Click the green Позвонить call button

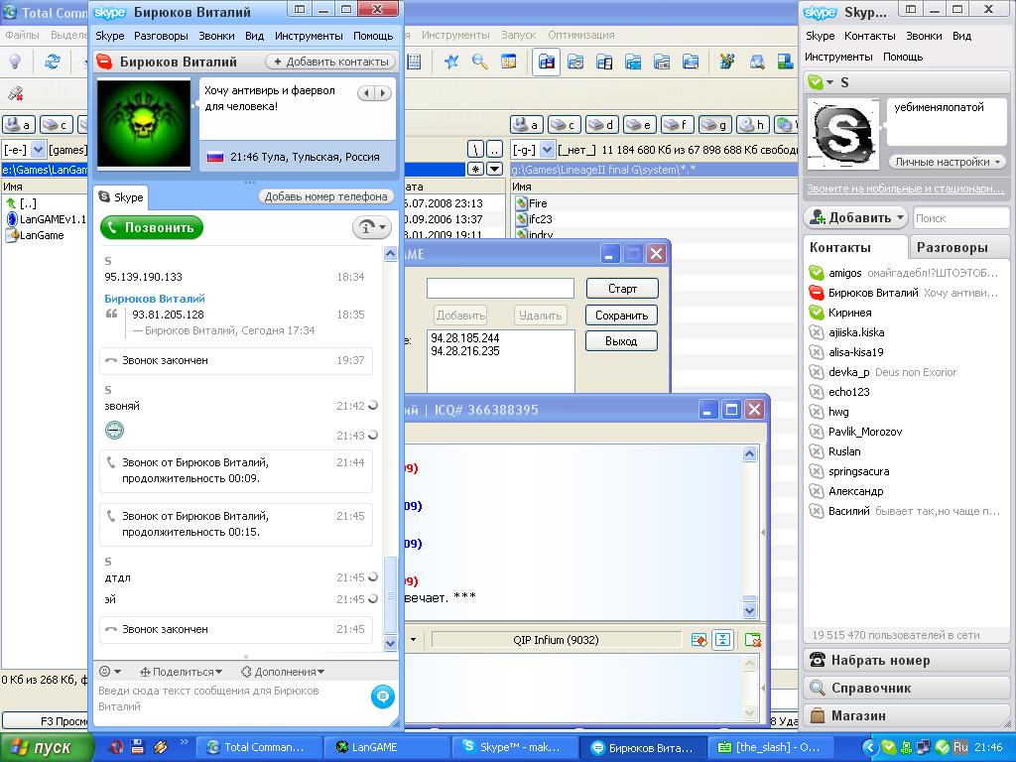(152, 227)
